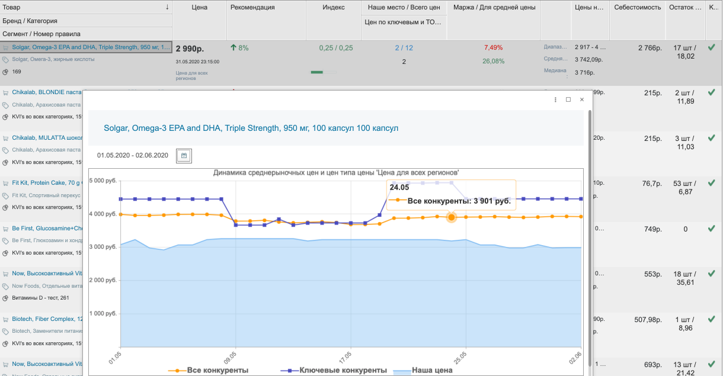Viewport: 723px width, 376px height.
Task: Click green checkmark in the 18 шт / 35,61 row
Action: pos(711,274)
